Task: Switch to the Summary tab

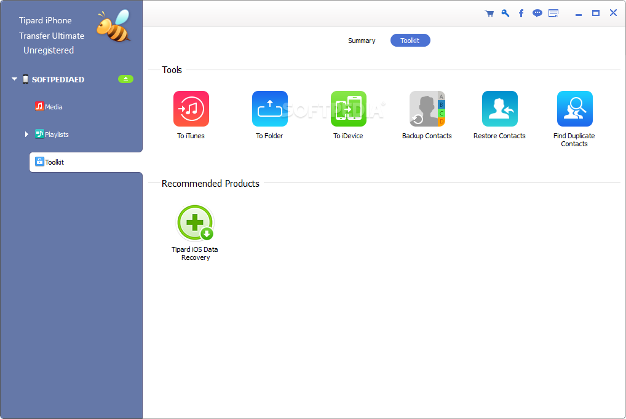Action: click(x=362, y=41)
